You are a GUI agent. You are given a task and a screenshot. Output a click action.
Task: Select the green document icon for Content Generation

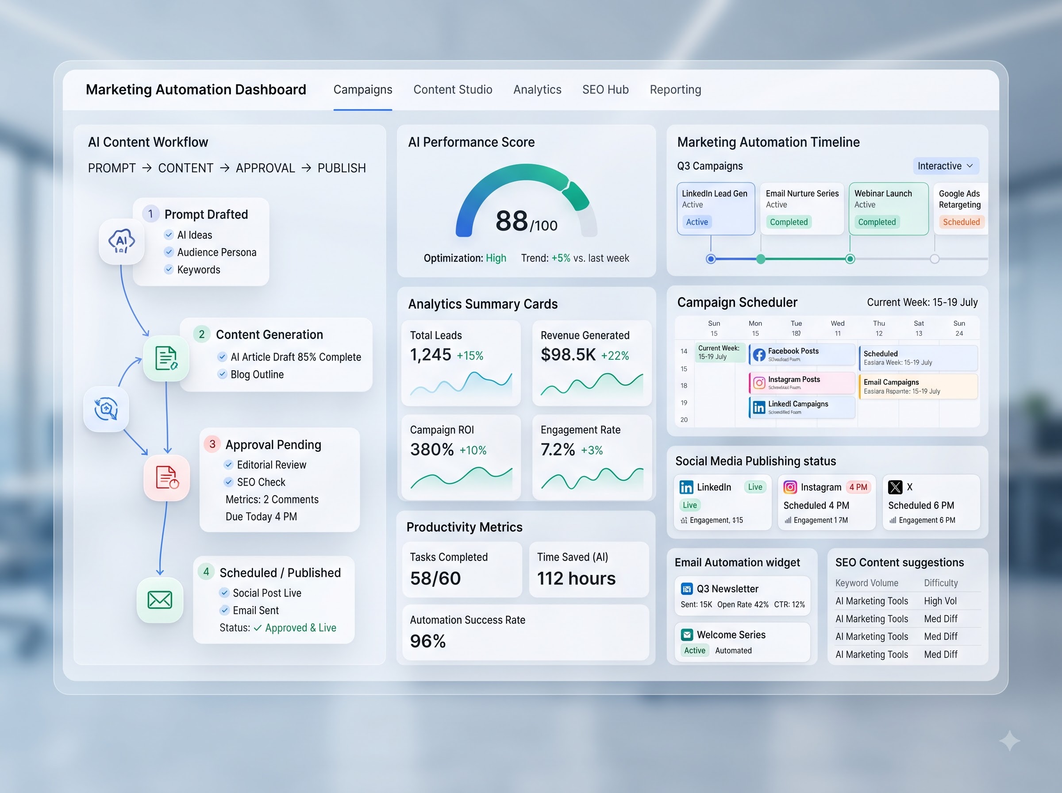point(166,358)
